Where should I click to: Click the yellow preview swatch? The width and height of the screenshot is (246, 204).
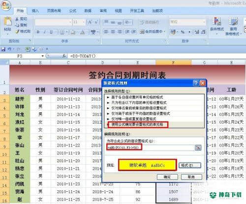pyautogui.click(x=147, y=165)
